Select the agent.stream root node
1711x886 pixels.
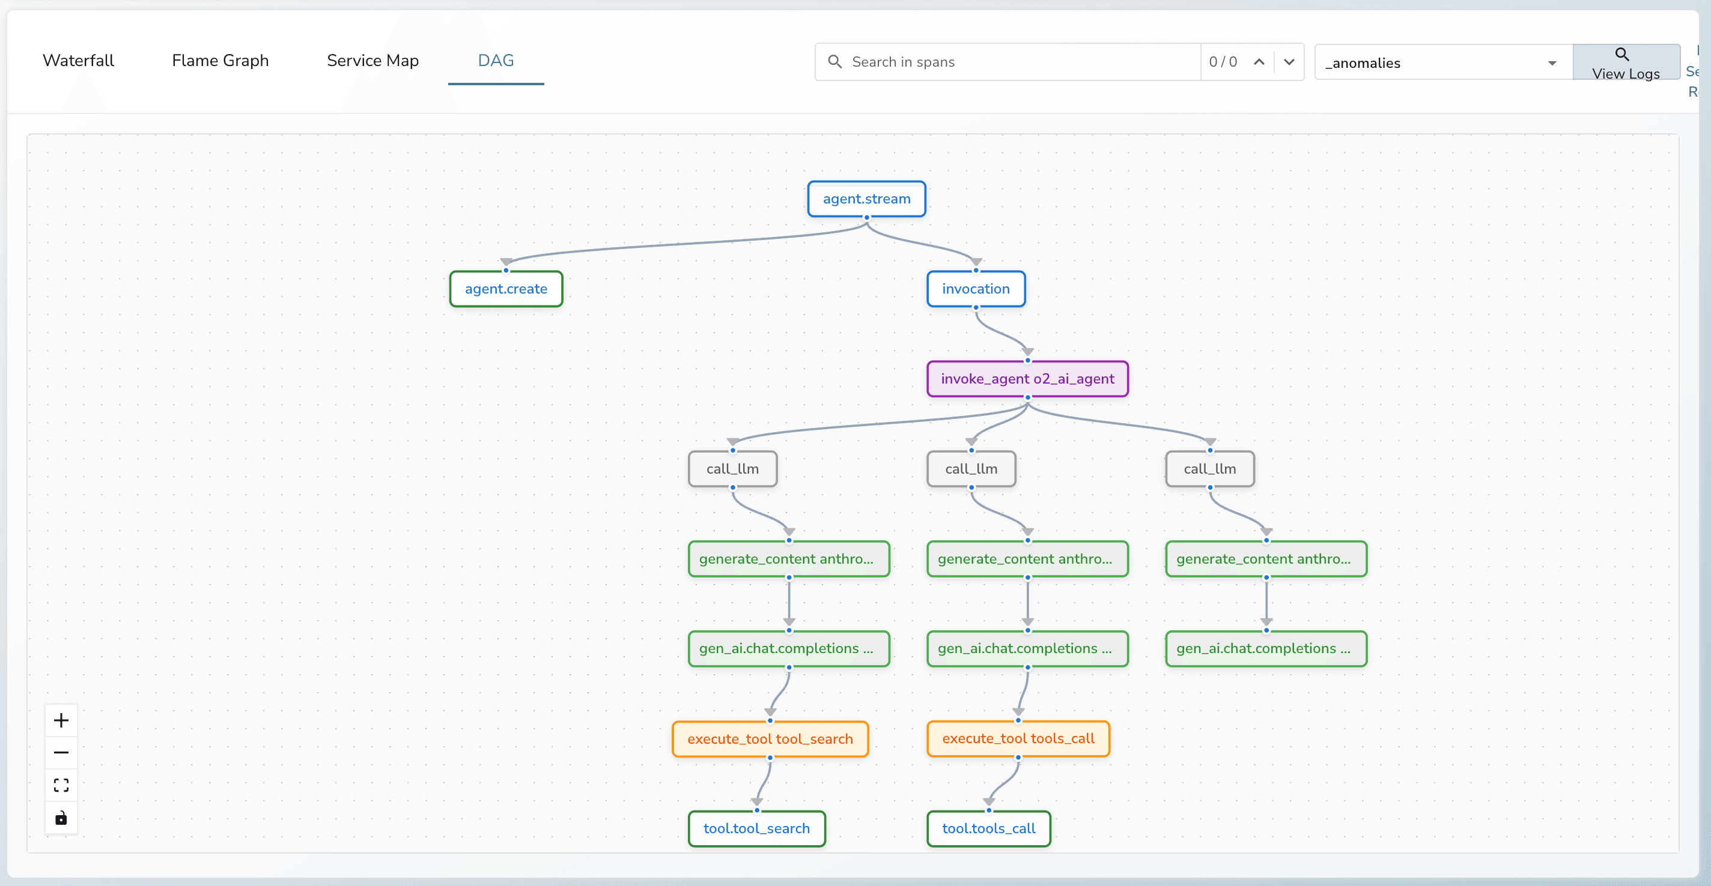coord(867,199)
